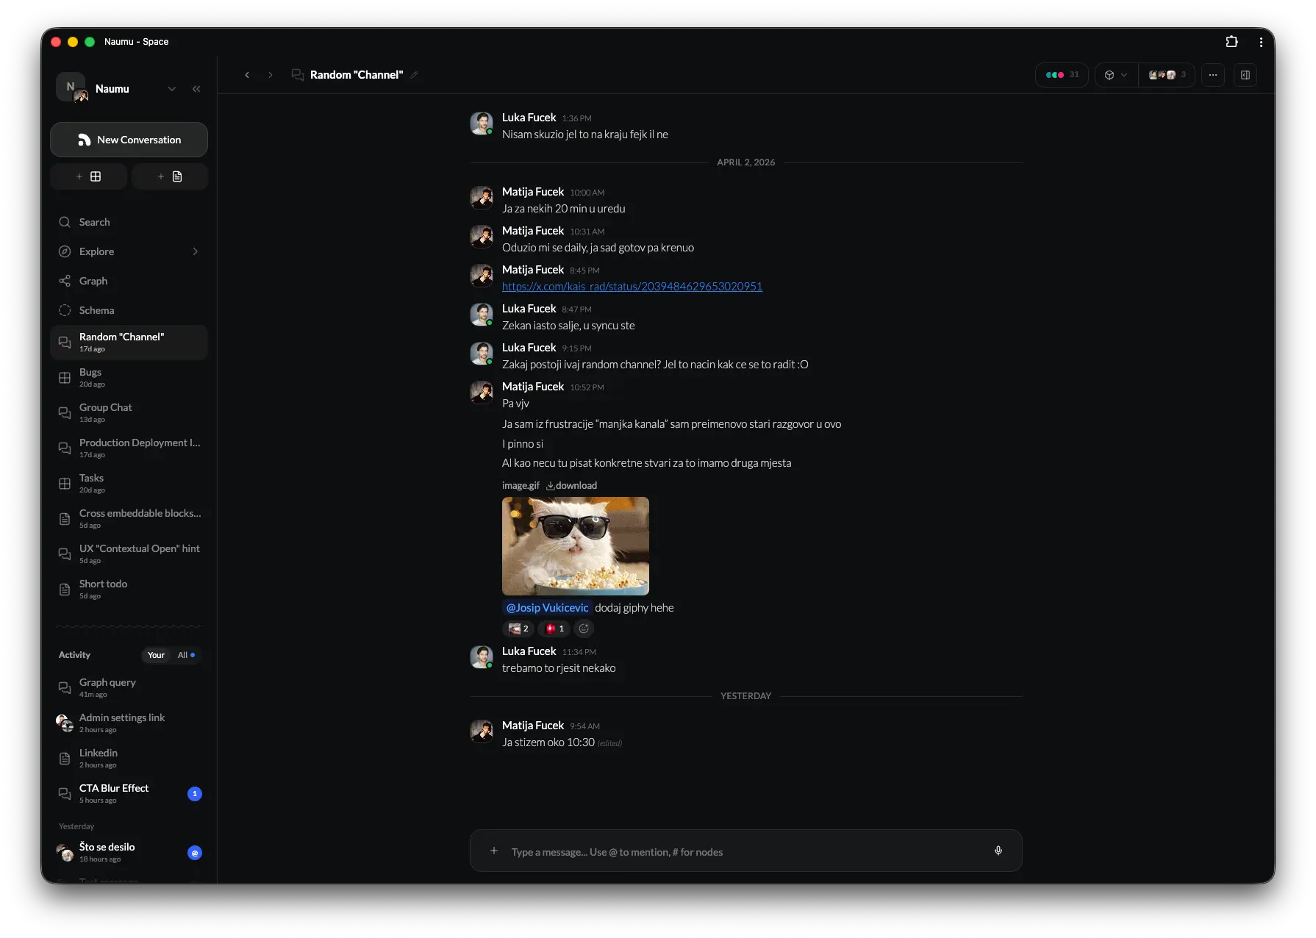Click the Explore compass icon
Image resolution: width=1316 pixels, height=938 pixels.
tap(65, 251)
